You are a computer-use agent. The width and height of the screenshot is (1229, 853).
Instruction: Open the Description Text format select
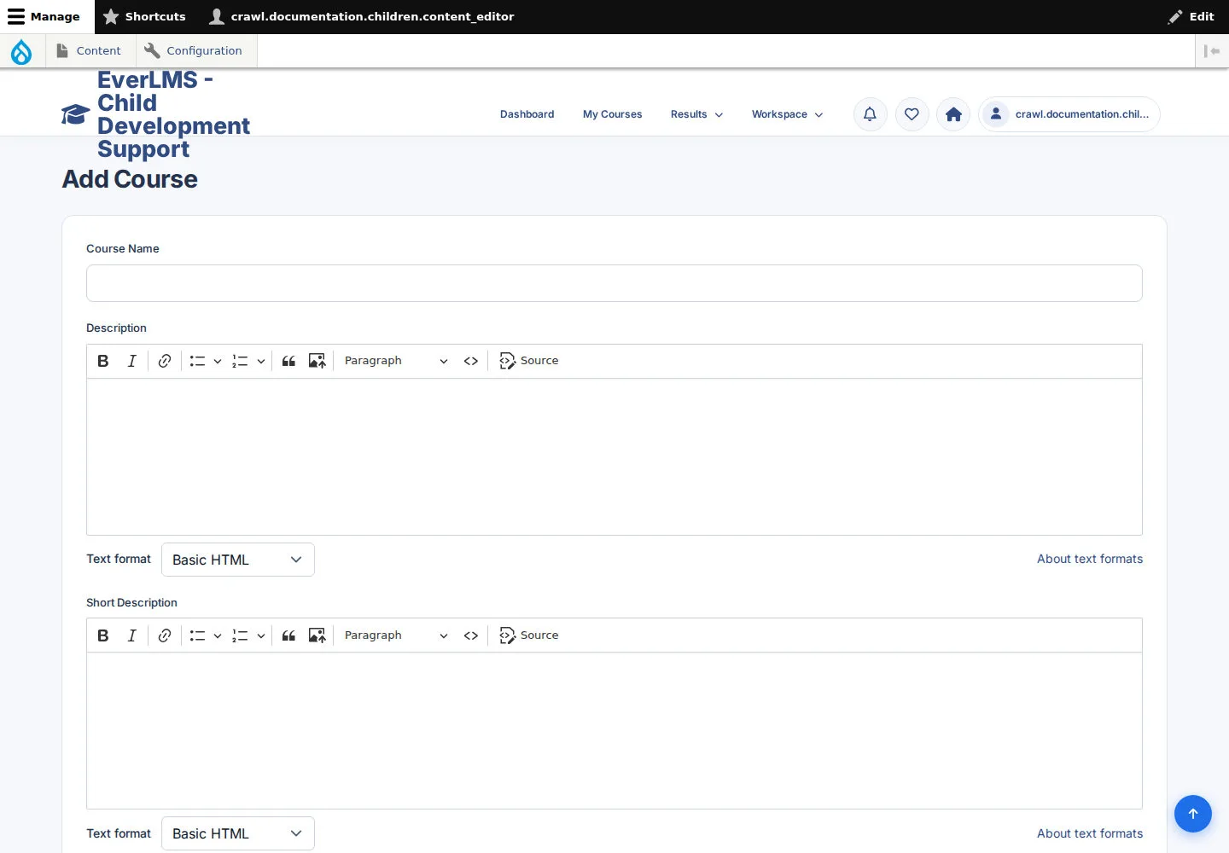[x=238, y=560]
